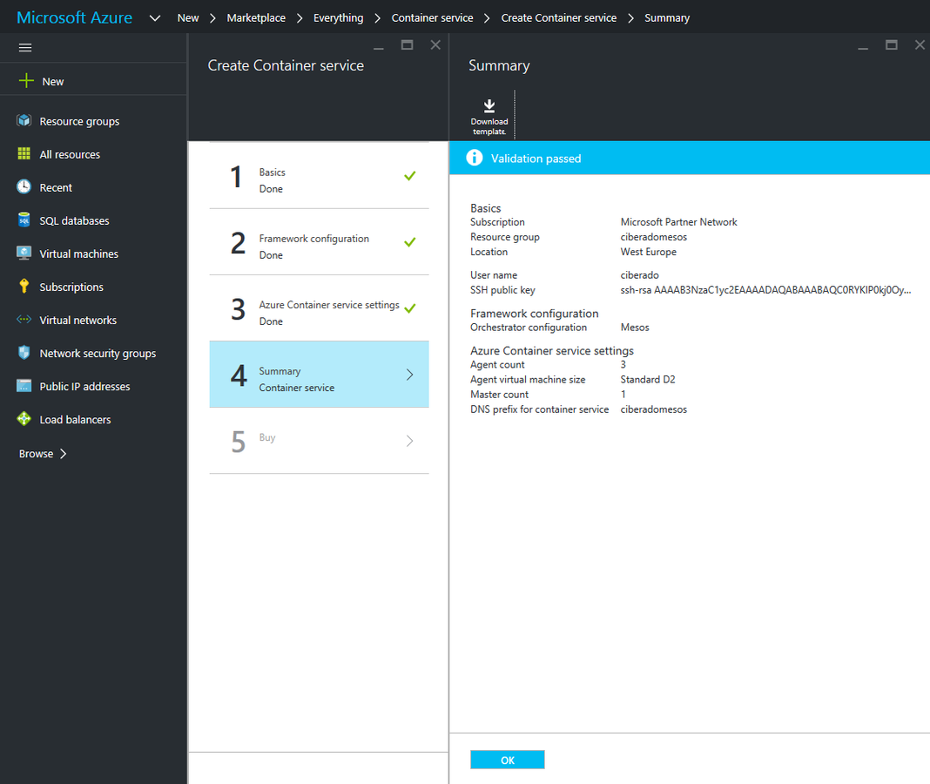Minimize the Summary blade
The image size is (930, 784).
863,46
